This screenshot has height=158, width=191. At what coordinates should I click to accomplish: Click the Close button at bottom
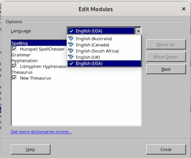point(166,150)
